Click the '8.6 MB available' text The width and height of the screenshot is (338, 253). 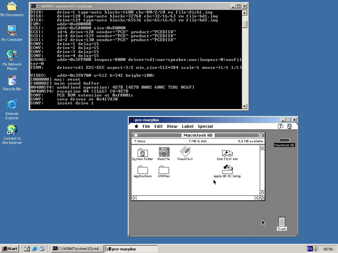click(x=251, y=141)
